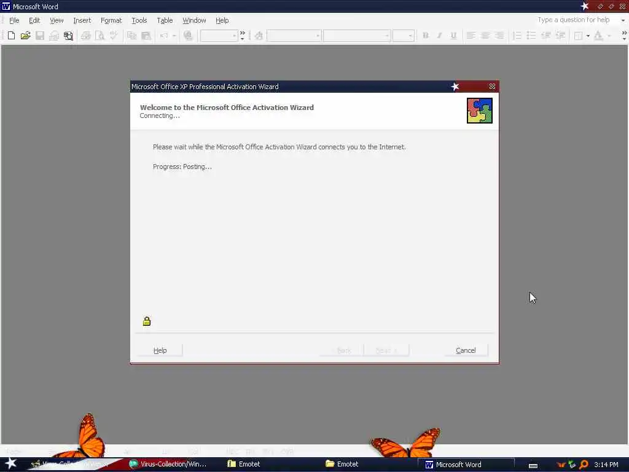This screenshot has width=629, height=472.
Task: Click the orange magnifier tray icon
Action: coord(584,465)
